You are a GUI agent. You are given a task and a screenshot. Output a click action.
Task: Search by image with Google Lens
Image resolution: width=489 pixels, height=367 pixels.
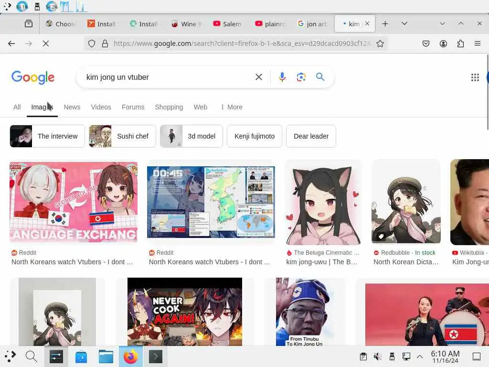(x=301, y=77)
